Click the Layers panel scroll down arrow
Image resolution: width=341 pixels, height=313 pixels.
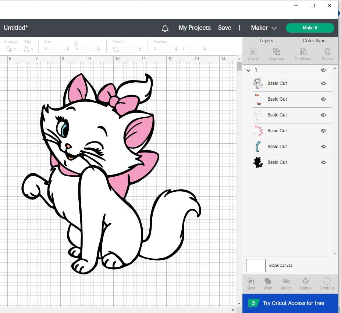coord(335,253)
